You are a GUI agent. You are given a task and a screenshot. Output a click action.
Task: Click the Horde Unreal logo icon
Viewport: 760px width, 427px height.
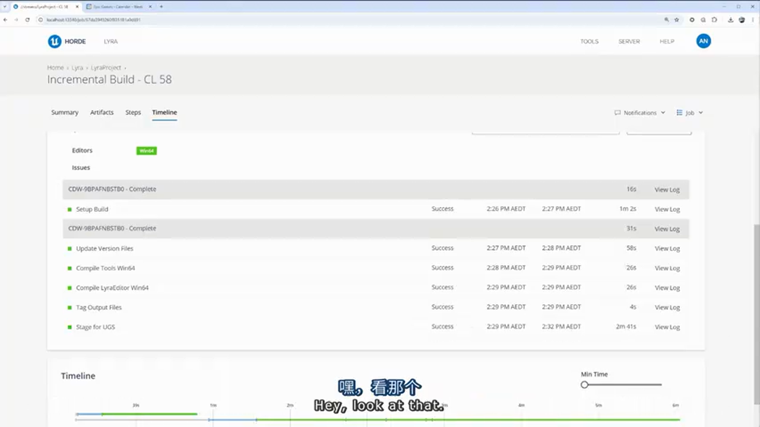pos(55,42)
